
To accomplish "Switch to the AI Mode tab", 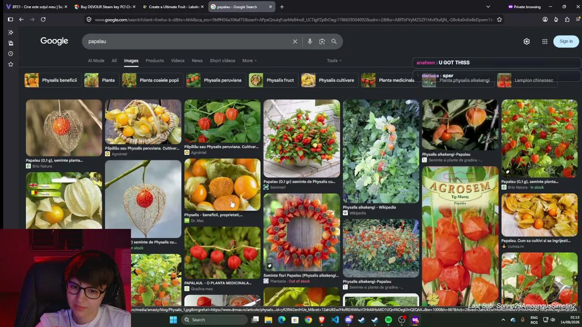I will click(x=96, y=61).
